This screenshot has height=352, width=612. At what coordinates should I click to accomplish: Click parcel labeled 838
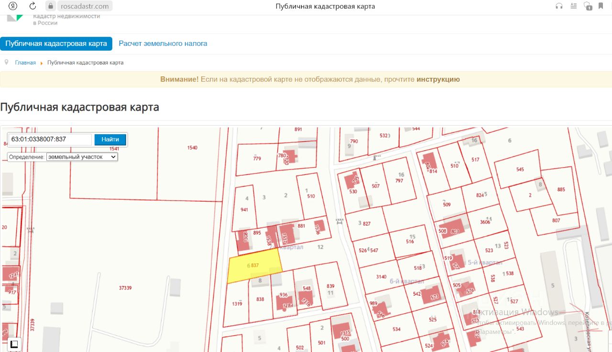(260, 299)
